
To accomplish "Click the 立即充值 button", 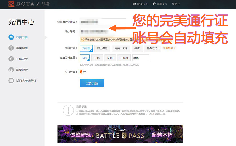I will coord(92,83).
